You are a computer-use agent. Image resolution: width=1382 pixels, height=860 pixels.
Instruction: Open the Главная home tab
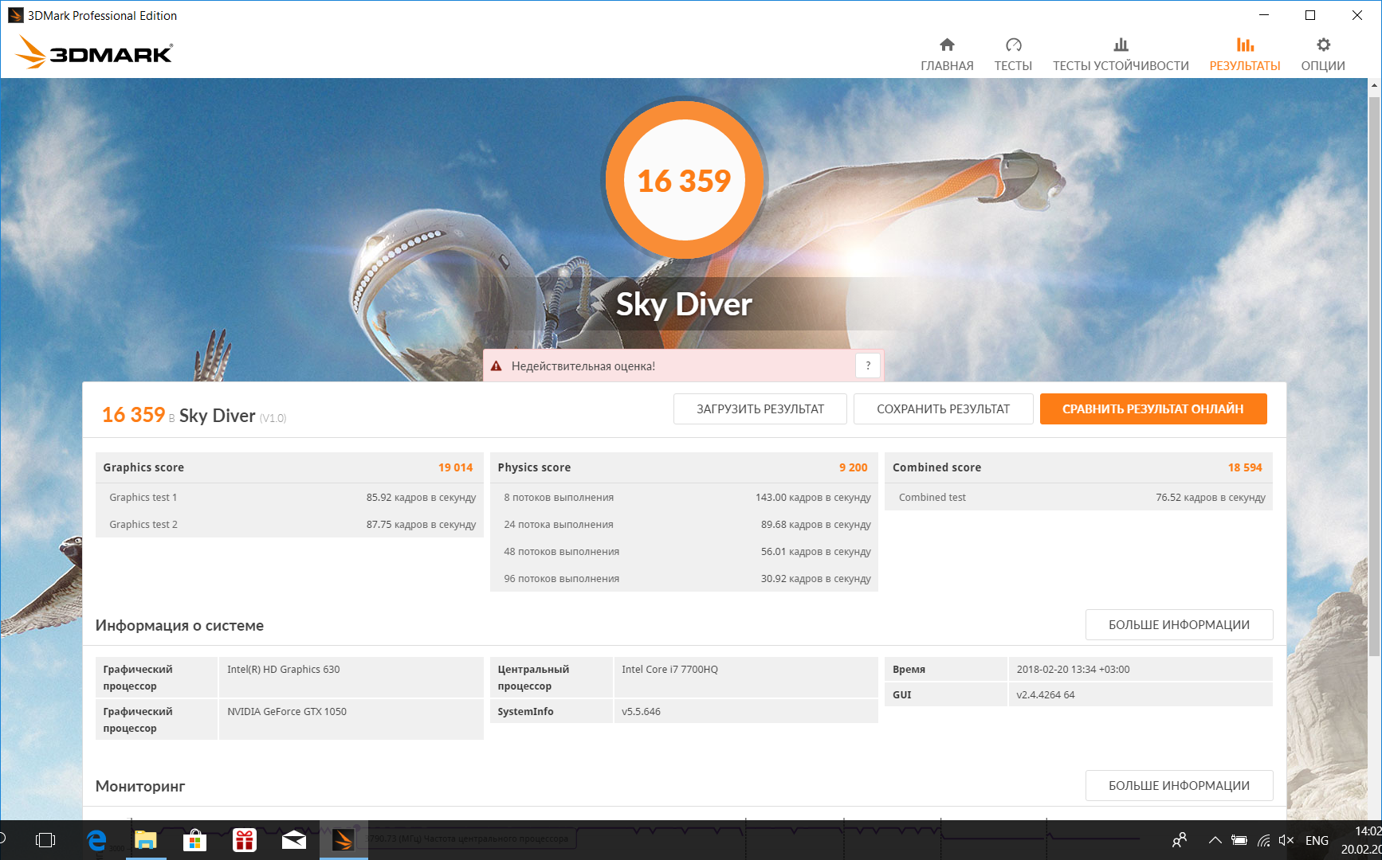[947, 54]
